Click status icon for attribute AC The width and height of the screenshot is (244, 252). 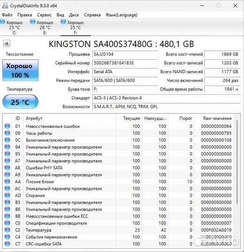click(7, 189)
